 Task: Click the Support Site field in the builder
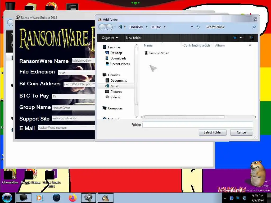(73, 118)
